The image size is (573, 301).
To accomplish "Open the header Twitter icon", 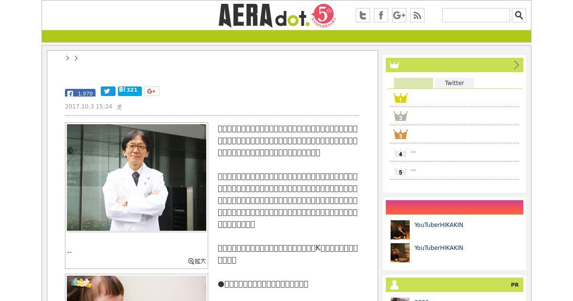I will coord(363,15).
